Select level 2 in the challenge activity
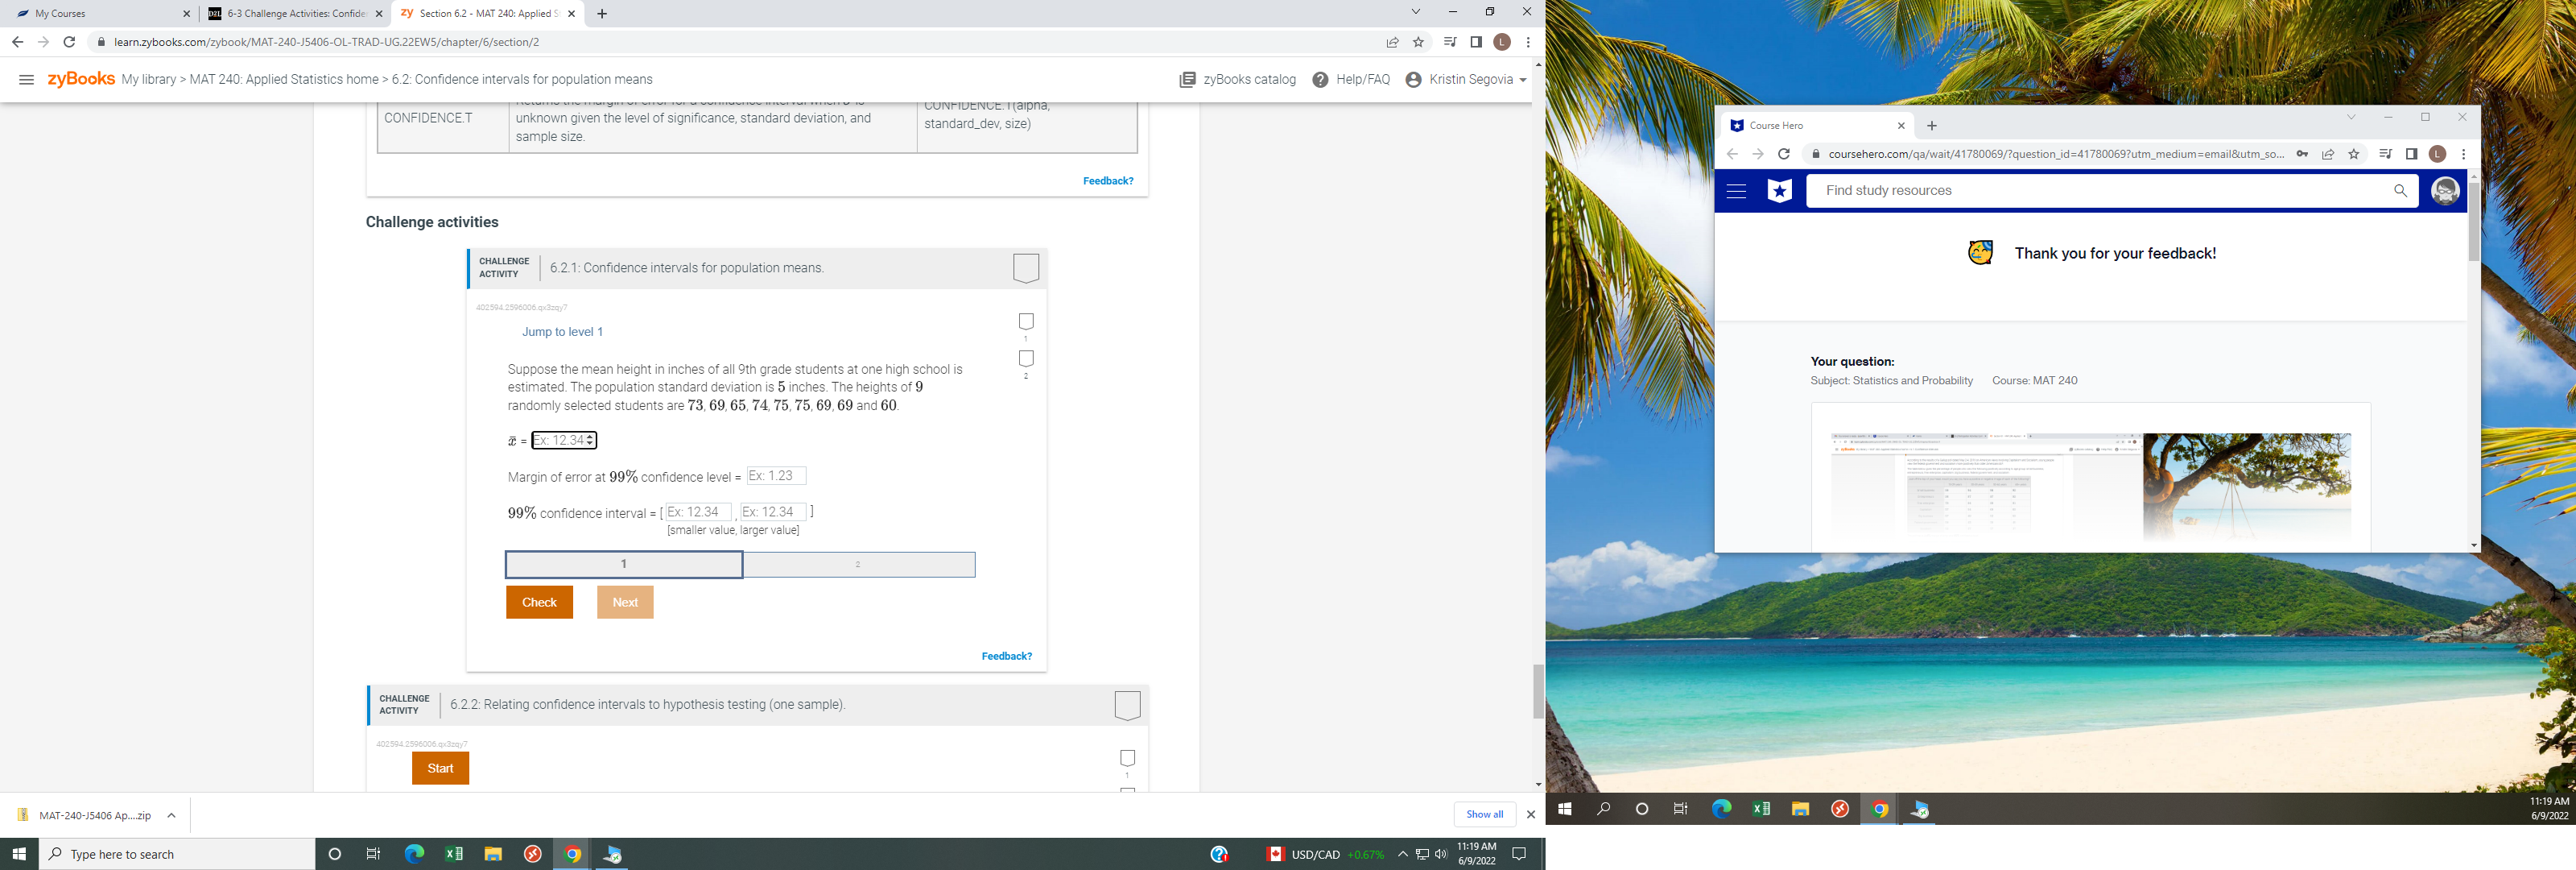The height and width of the screenshot is (870, 2576). [x=857, y=564]
